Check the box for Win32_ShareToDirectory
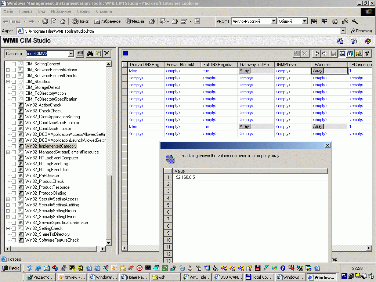This screenshot has width=376, height=282. tap(14, 234)
